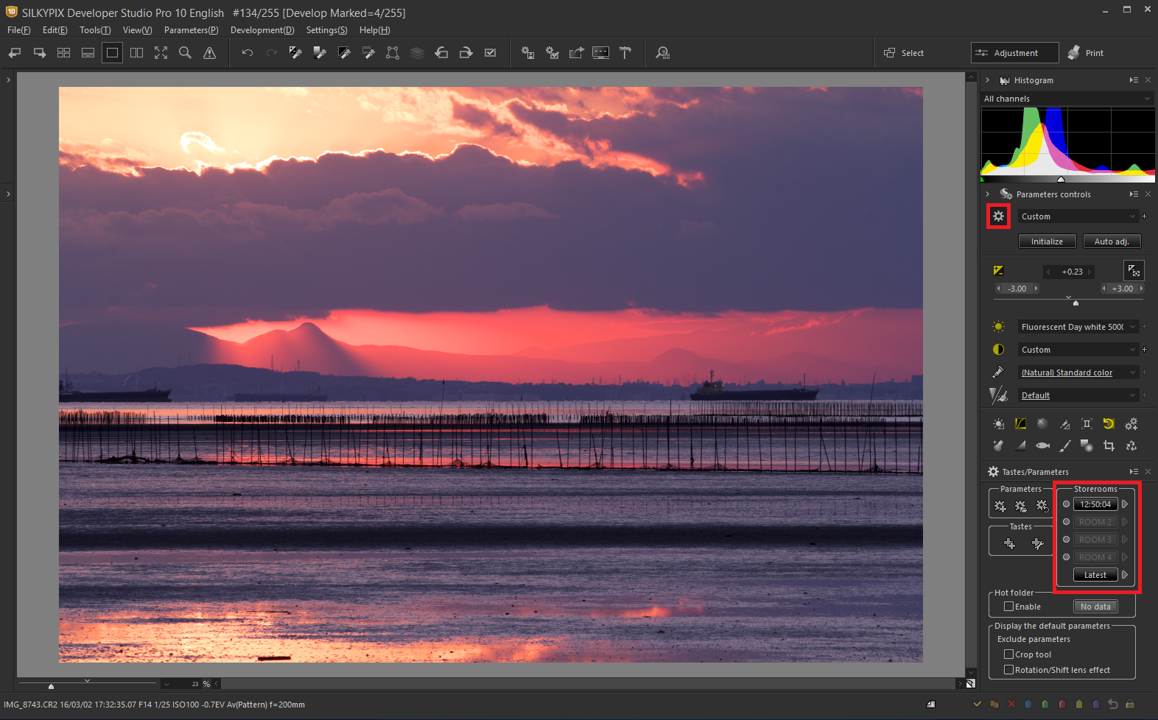Click the Auto adj. button

[1112, 241]
